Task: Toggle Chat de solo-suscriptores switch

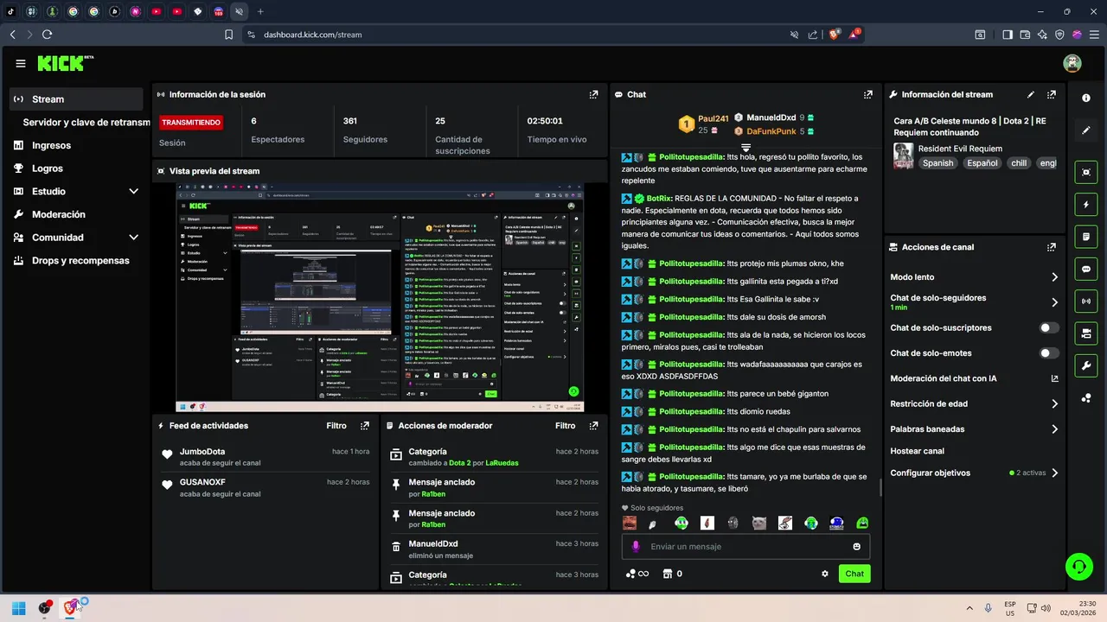Action: pyautogui.click(x=1049, y=328)
